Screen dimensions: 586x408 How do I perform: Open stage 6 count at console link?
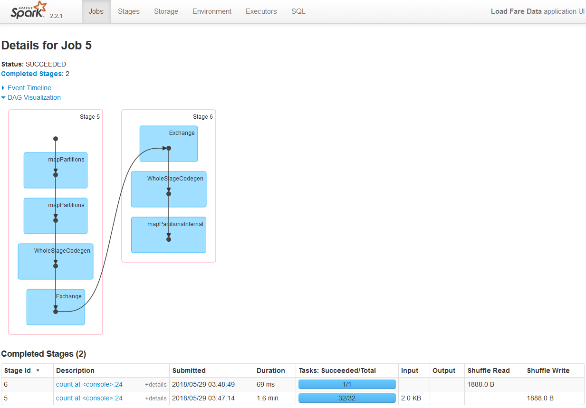pos(89,384)
